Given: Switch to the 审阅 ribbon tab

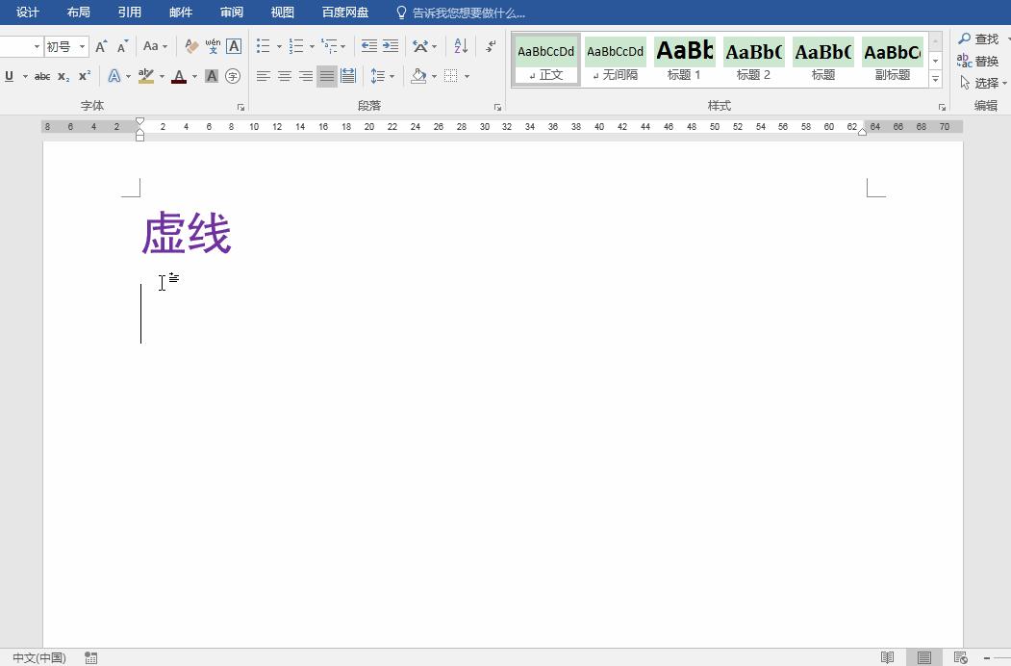Looking at the screenshot, I should (231, 13).
